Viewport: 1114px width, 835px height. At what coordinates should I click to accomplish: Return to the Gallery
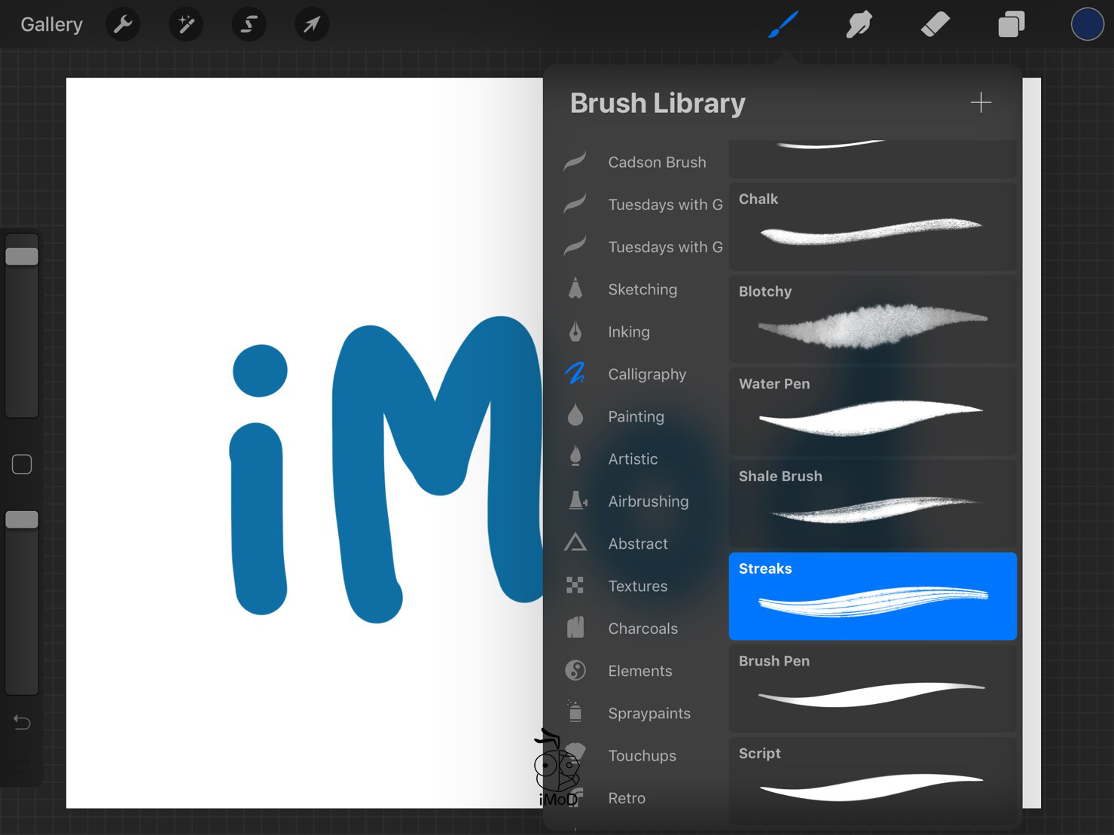[x=50, y=23]
